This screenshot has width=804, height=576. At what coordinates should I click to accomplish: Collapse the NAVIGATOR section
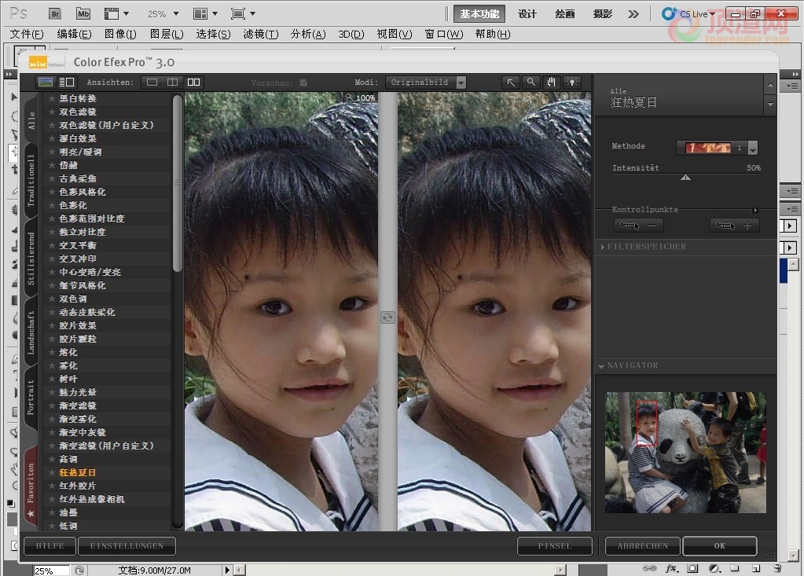point(601,366)
